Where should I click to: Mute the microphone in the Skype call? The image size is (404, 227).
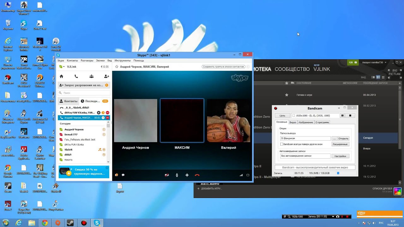[x=177, y=175]
